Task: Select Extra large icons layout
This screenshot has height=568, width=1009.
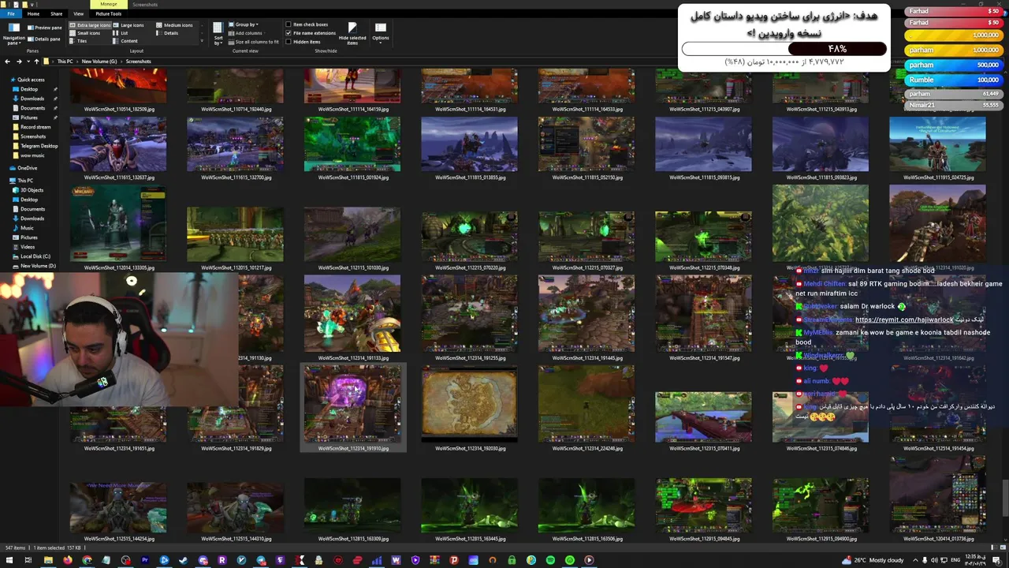Action: (x=91, y=25)
